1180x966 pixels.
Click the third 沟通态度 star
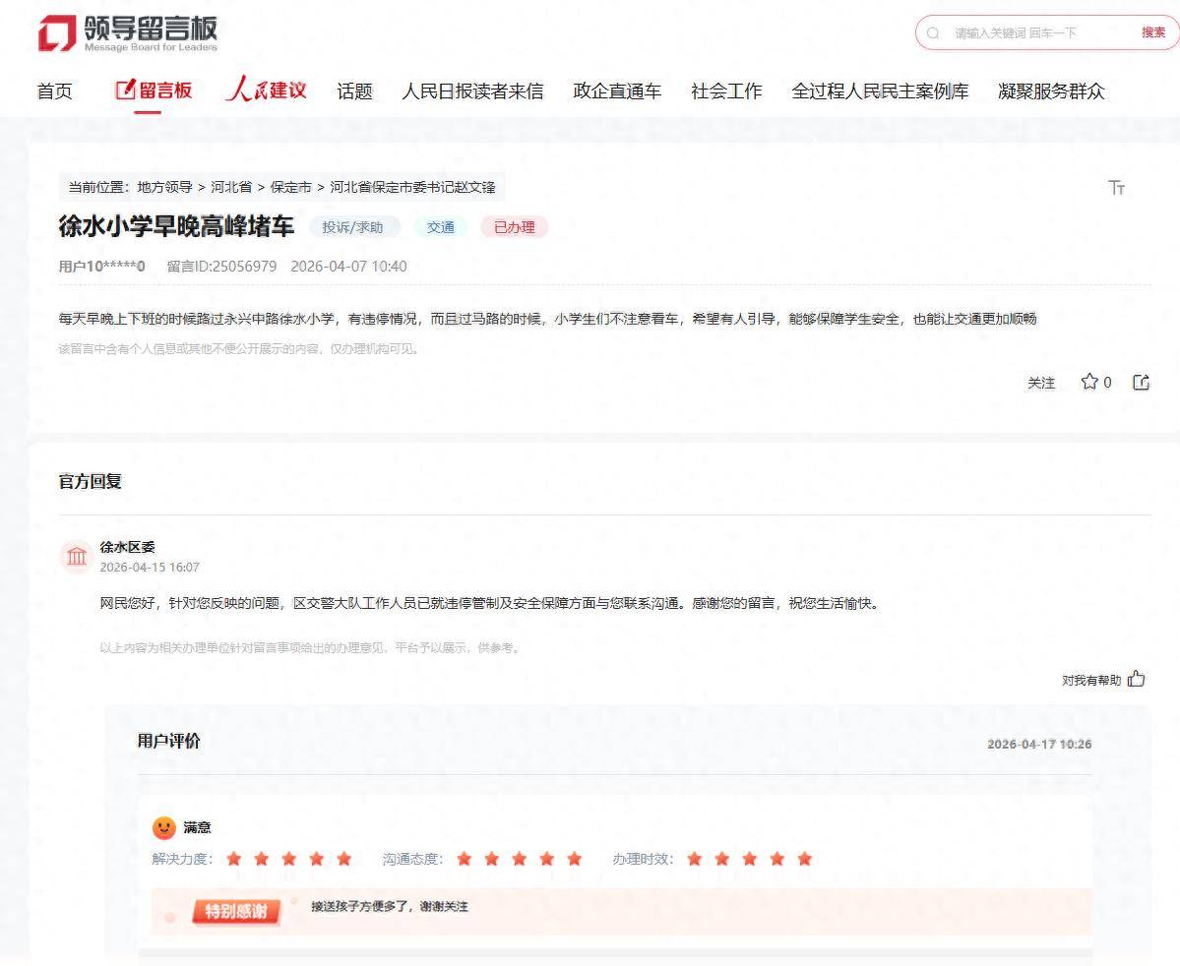520,859
